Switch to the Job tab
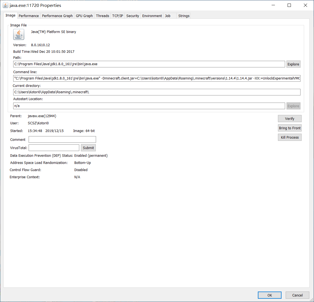The width and height of the screenshot is (314, 302). [168, 16]
